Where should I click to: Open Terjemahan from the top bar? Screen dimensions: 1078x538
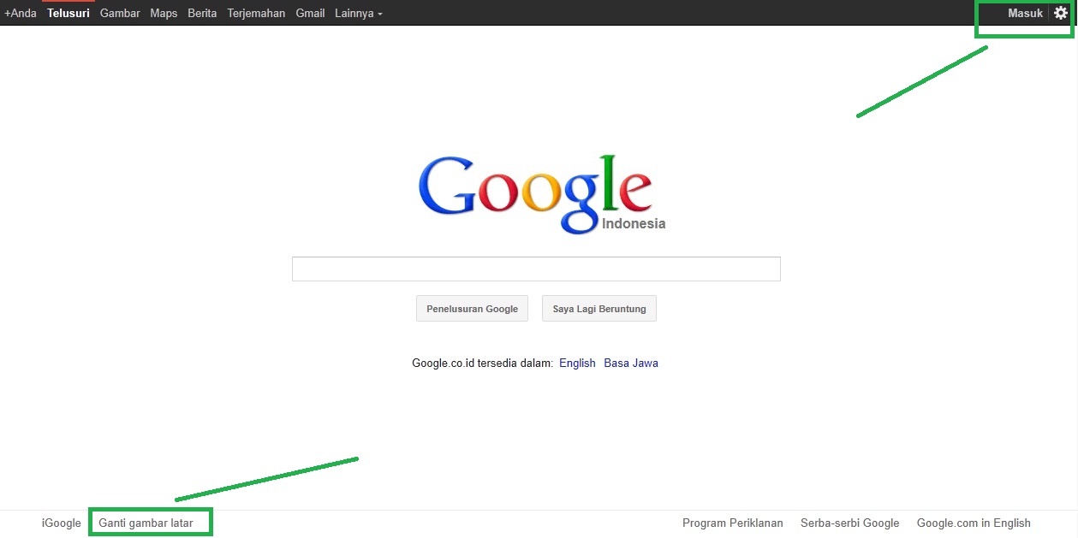coord(255,13)
